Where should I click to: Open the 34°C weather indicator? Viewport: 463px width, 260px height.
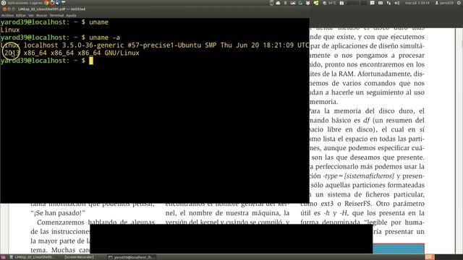click(x=330, y=3)
